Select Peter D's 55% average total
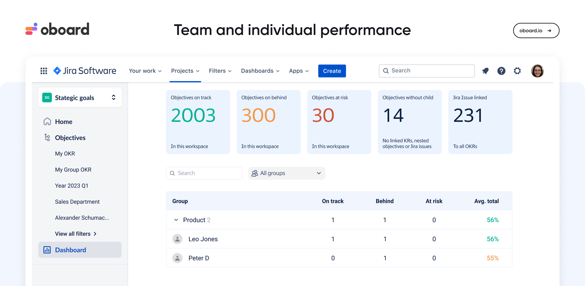This screenshot has width=585, height=286. 493,258
